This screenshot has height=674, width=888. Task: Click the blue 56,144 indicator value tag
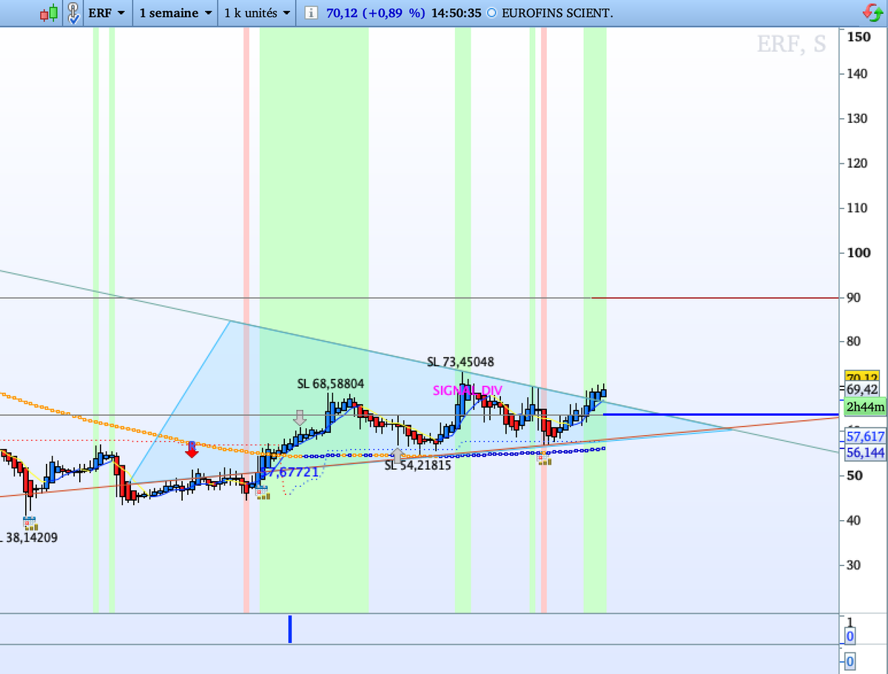pyautogui.click(x=866, y=452)
